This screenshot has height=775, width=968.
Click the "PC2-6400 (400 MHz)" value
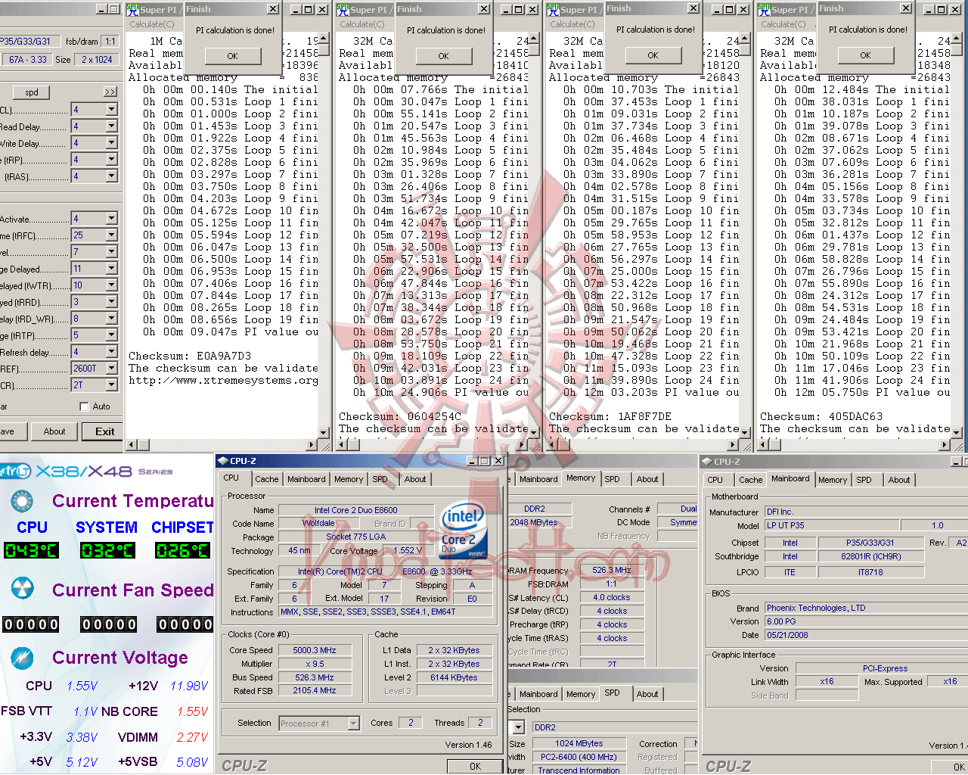click(579, 757)
